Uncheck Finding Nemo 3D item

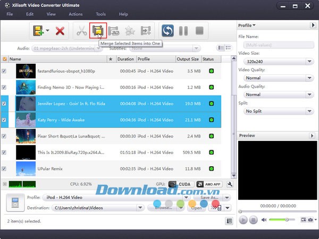click(4, 87)
